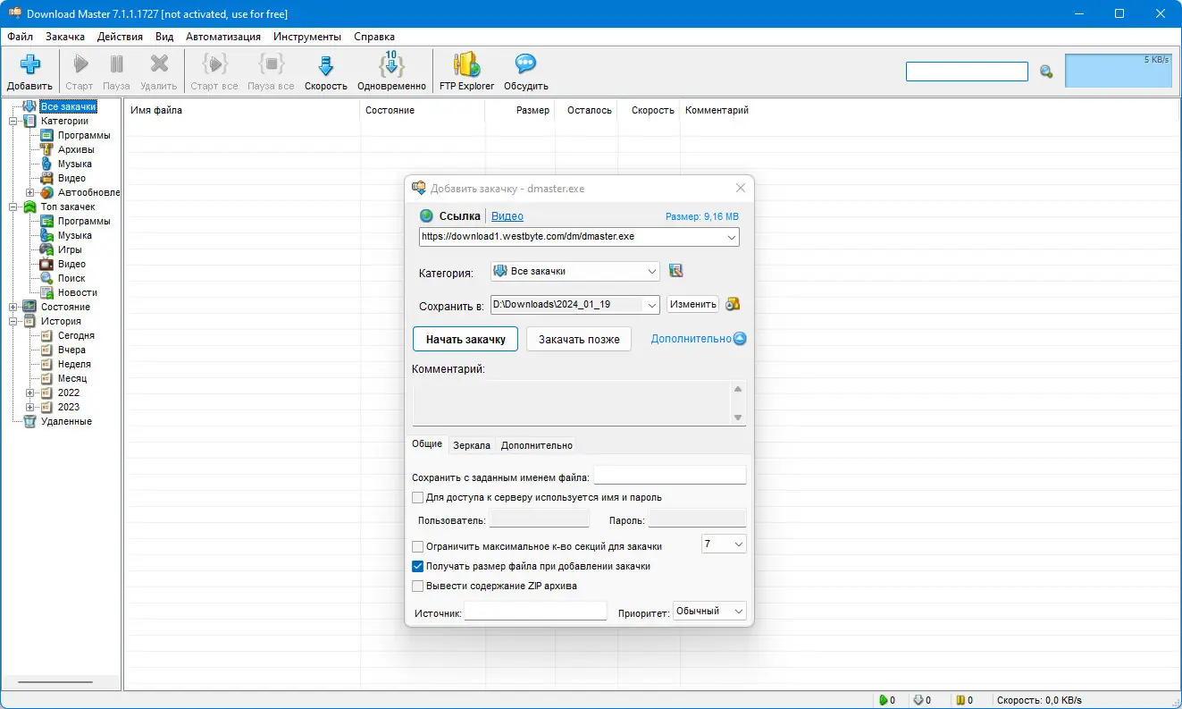1182x709 pixels.
Task: Tick Ограничить максимальное к-во секций checkbox
Action: pyautogui.click(x=417, y=546)
